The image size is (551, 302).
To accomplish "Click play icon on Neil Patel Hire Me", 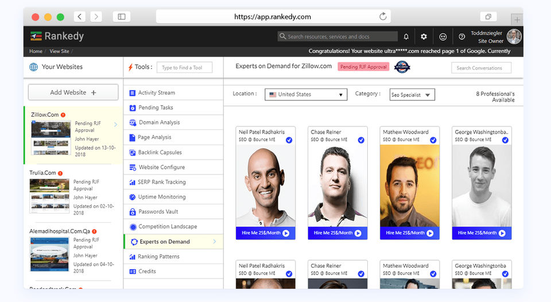I will [286, 233].
